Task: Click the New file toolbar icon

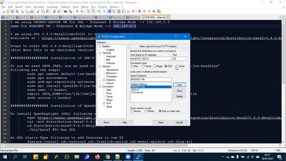Action: pyautogui.click(x=3, y=11)
